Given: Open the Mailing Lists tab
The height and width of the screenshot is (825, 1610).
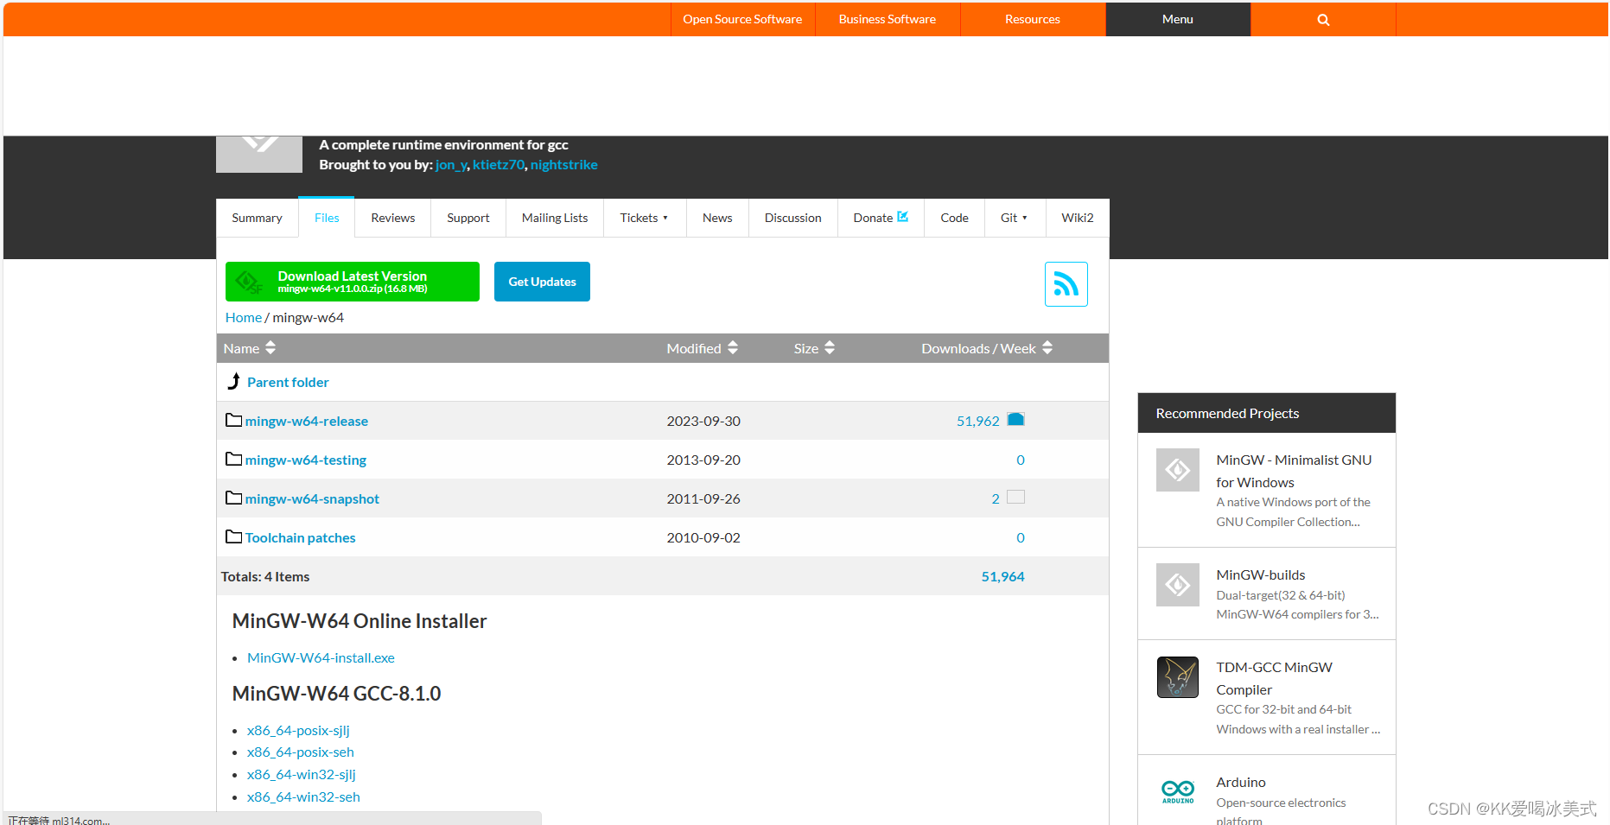Looking at the screenshot, I should (555, 218).
